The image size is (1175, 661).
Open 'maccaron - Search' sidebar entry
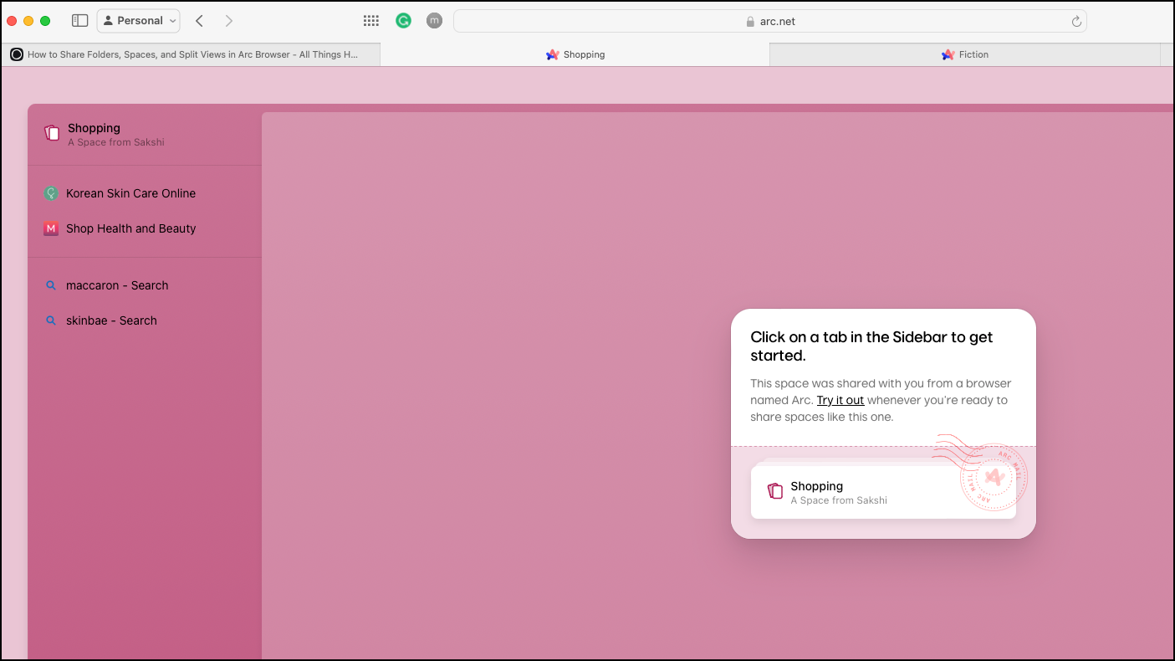(145, 285)
